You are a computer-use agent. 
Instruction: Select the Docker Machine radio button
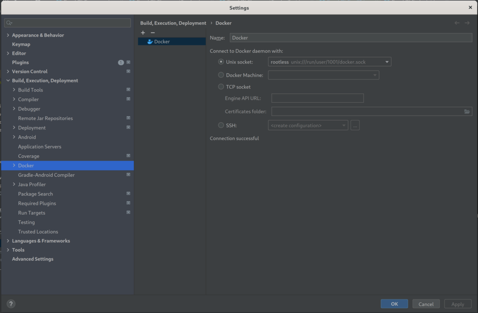[x=221, y=75]
